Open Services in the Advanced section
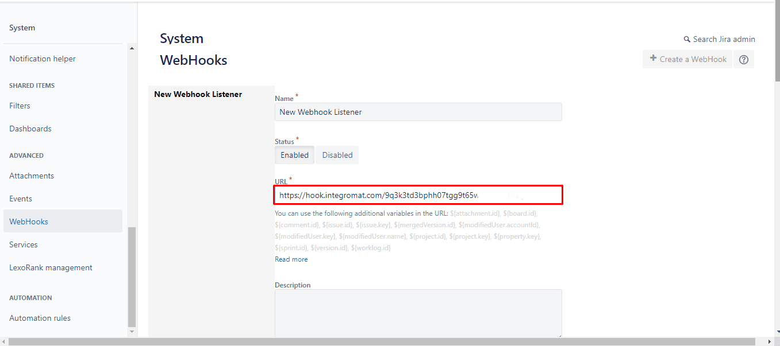The image size is (780, 346). point(24,244)
